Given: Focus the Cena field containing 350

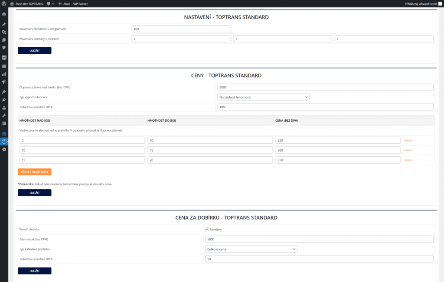Looking at the screenshot, I should [338, 160].
